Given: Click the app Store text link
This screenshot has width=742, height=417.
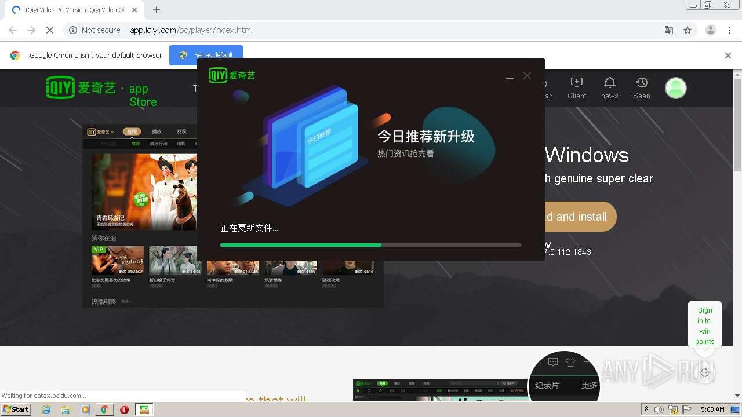Looking at the screenshot, I should click(x=143, y=95).
